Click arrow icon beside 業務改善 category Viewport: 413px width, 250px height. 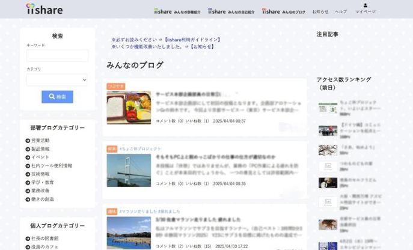point(28,191)
